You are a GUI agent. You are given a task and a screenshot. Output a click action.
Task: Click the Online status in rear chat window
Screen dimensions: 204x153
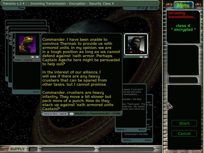coord(148,140)
